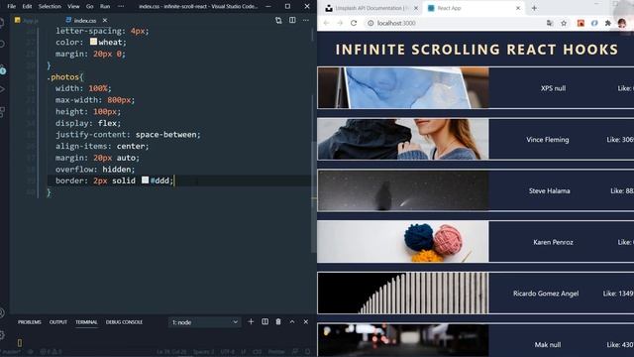Open a new browser tab
634x357 pixels.
534,8
